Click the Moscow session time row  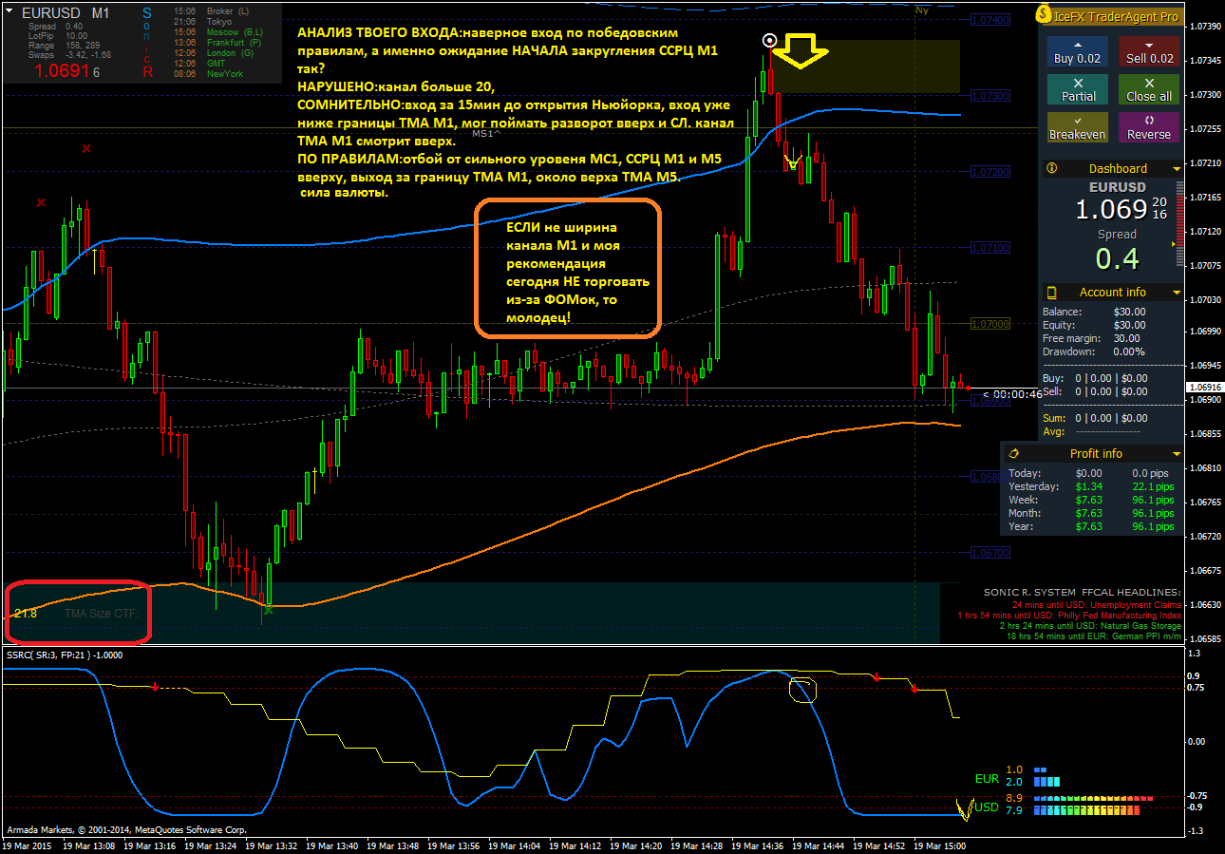coord(219,31)
